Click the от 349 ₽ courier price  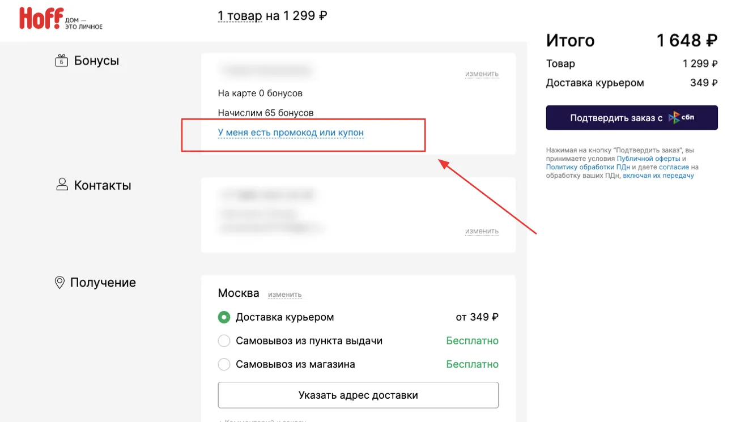tap(477, 317)
